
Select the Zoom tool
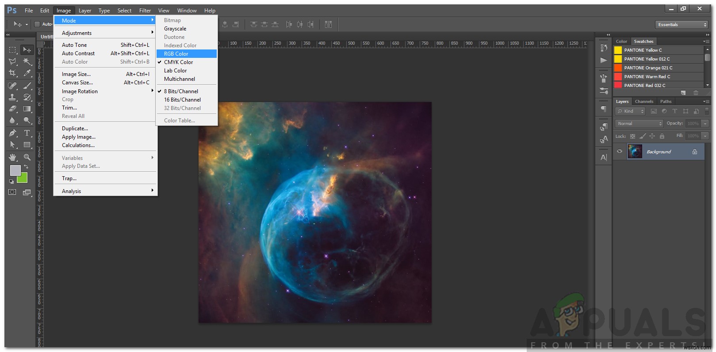point(27,157)
